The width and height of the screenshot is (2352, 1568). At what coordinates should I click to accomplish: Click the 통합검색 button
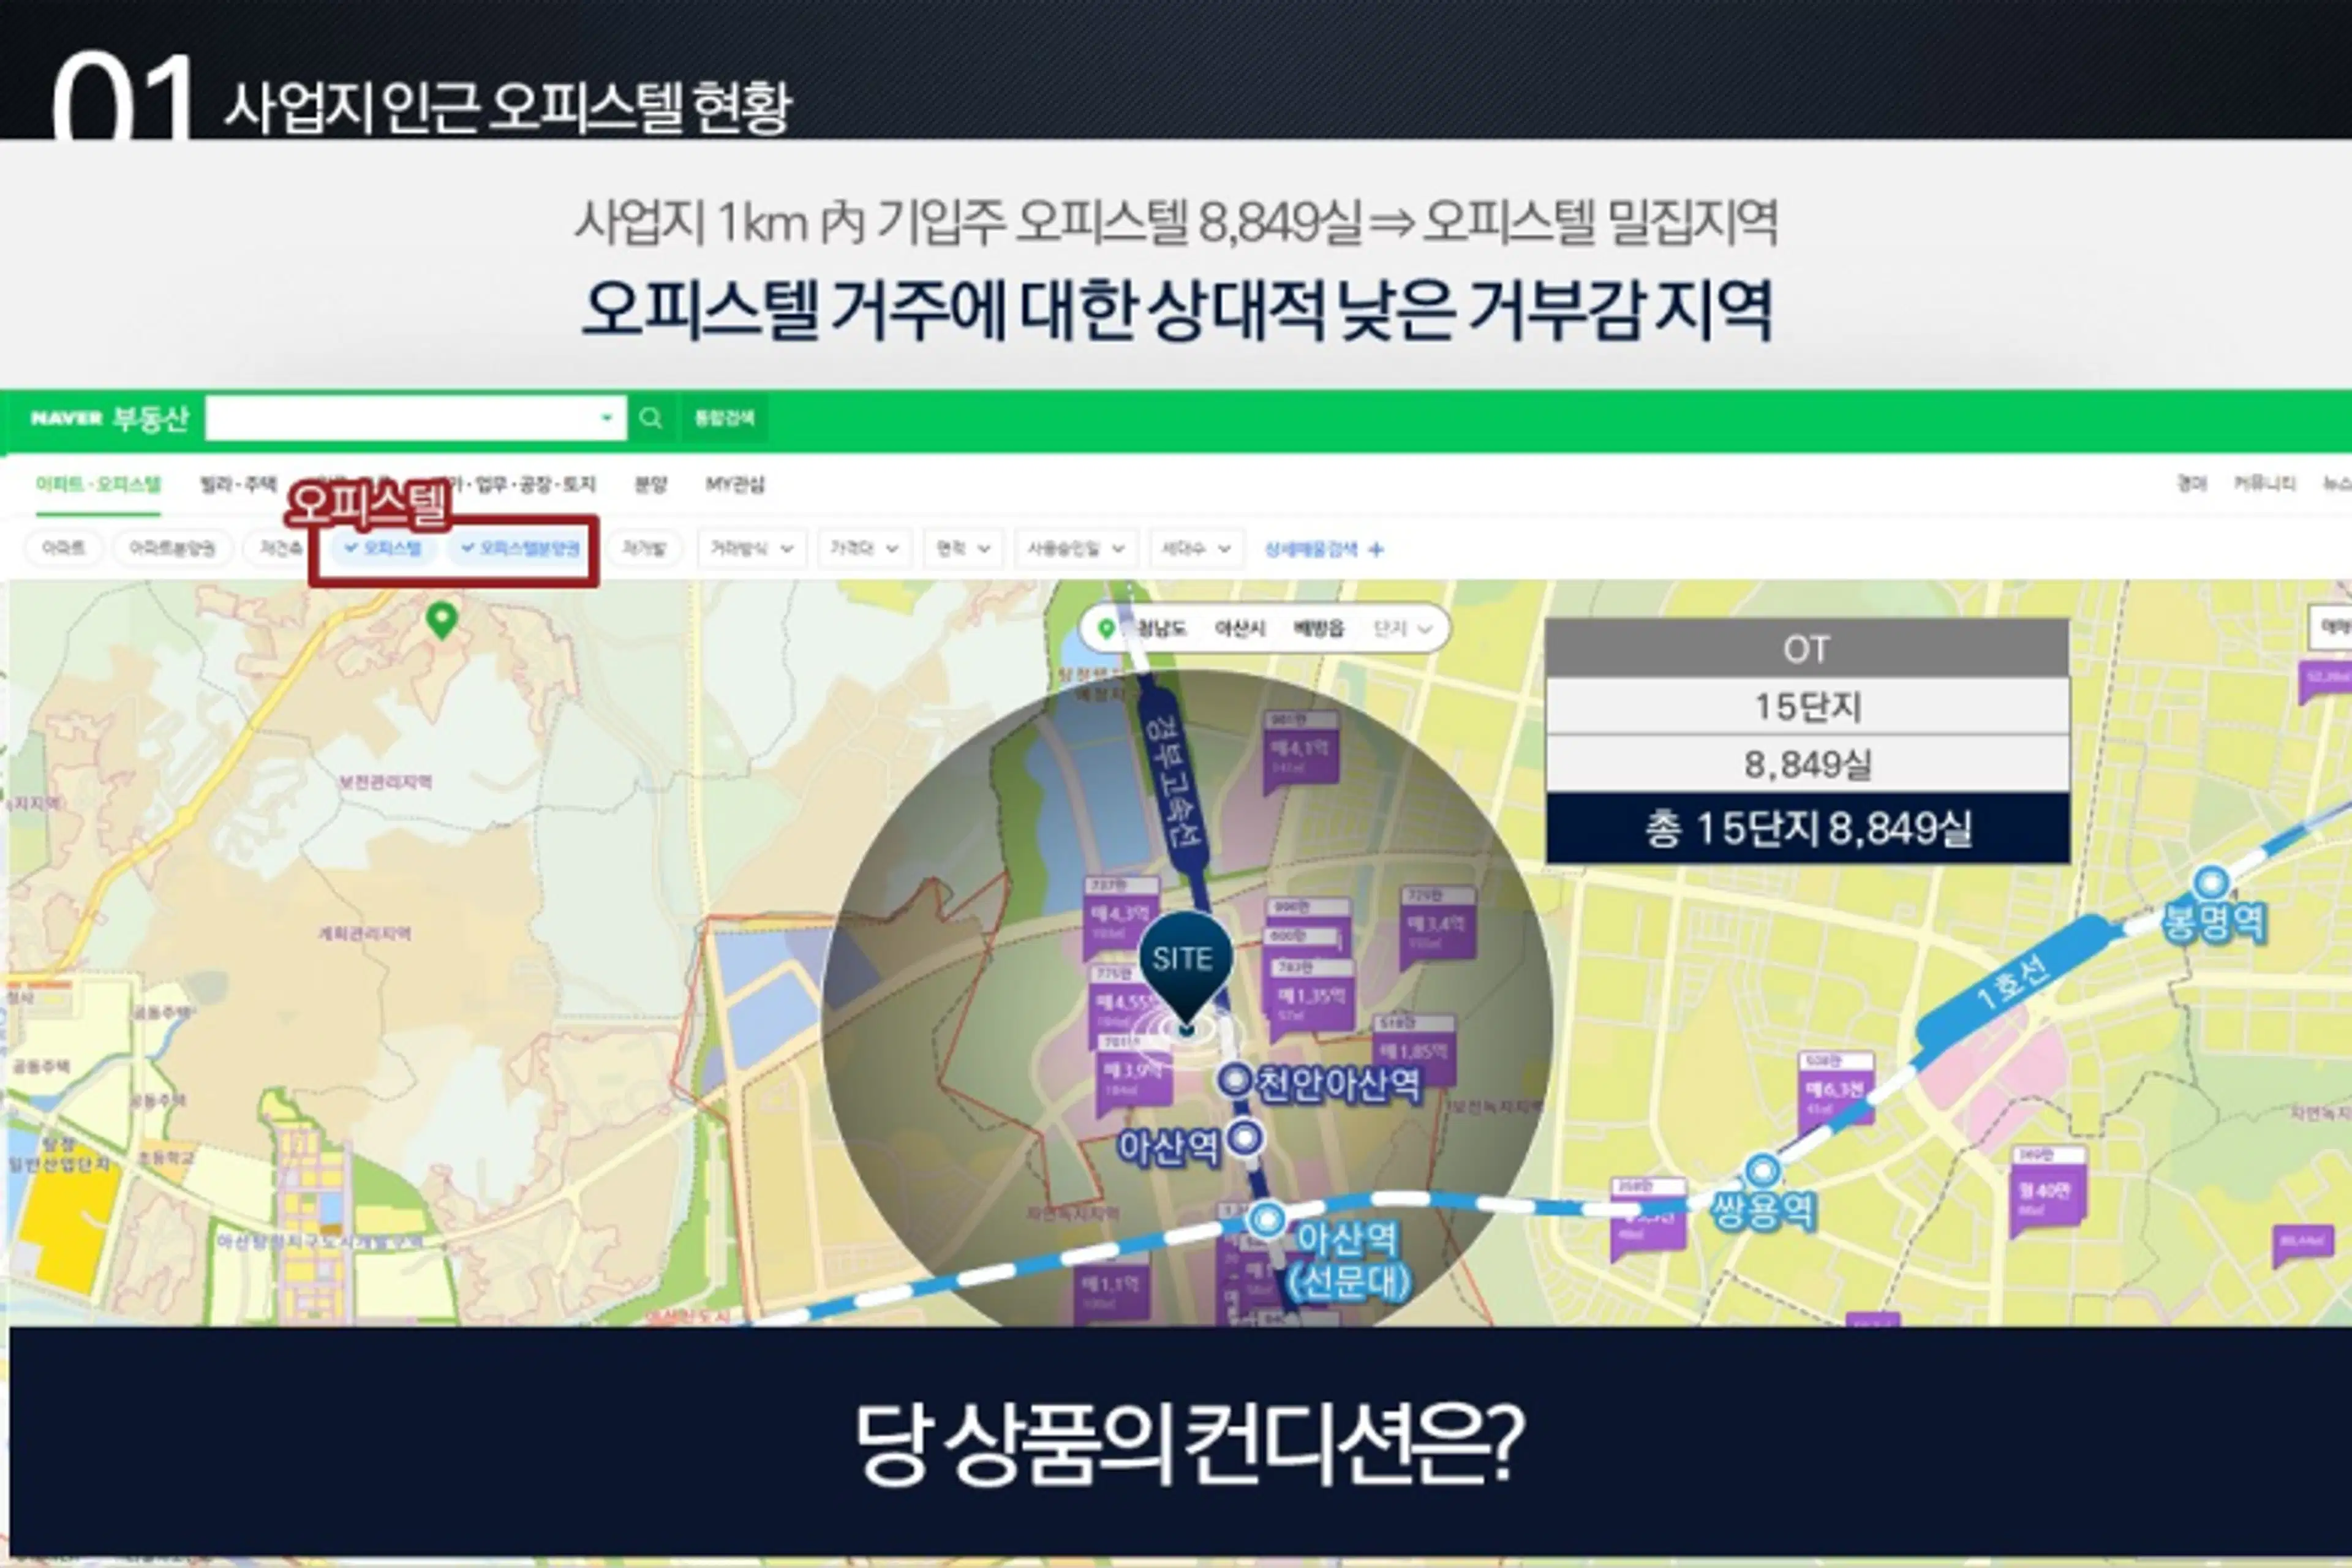coord(724,418)
